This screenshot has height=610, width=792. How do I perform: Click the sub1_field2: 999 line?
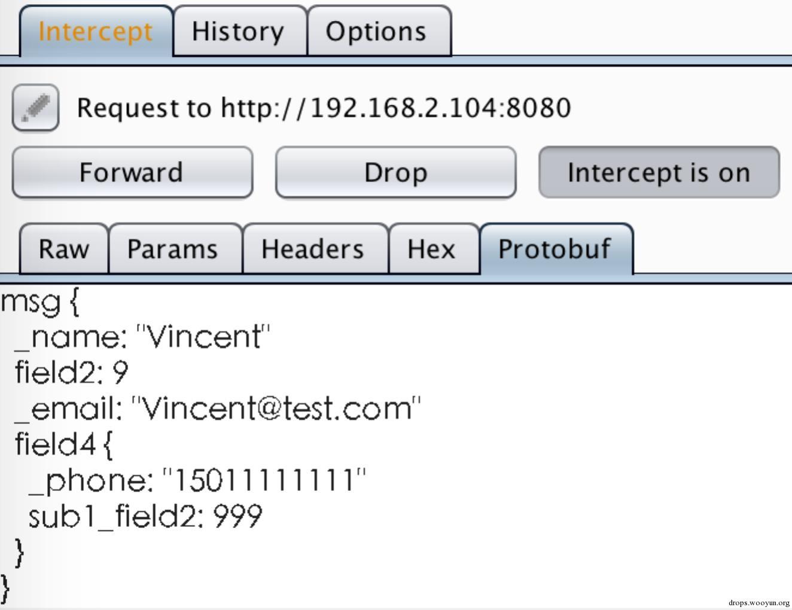[x=145, y=516]
